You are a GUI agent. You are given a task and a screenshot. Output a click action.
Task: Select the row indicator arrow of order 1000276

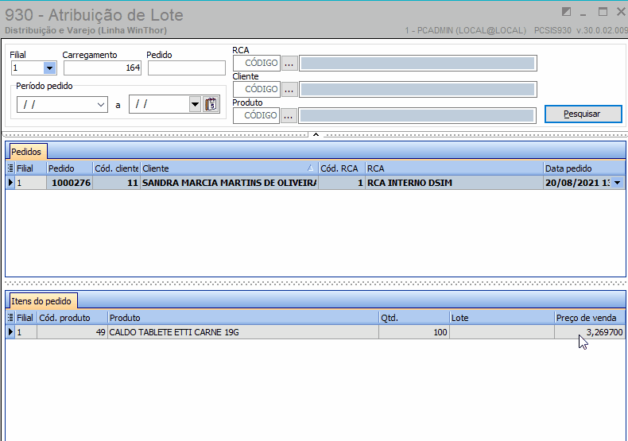tap(10, 183)
